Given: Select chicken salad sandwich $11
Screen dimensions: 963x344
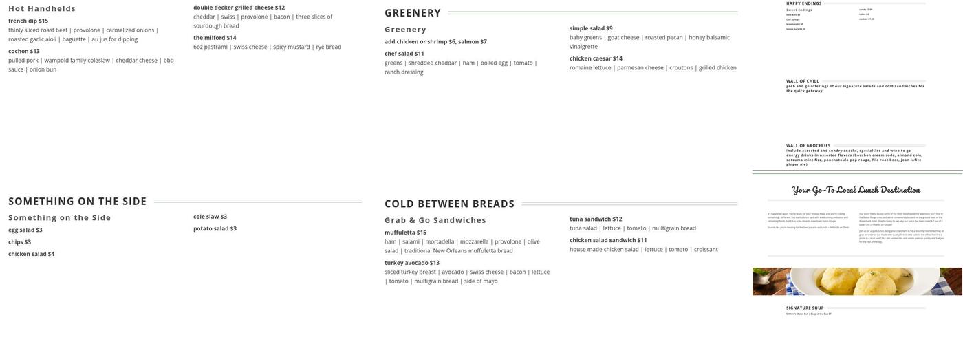Looking at the screenshot, I should pos(608,241).
